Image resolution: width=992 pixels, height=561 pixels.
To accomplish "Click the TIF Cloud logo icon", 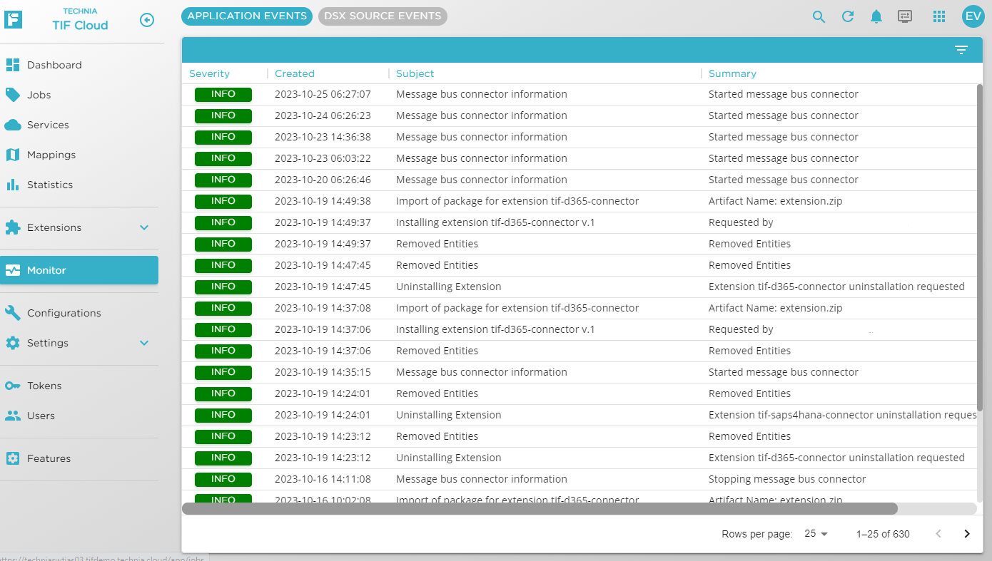I will click(13, 19).
